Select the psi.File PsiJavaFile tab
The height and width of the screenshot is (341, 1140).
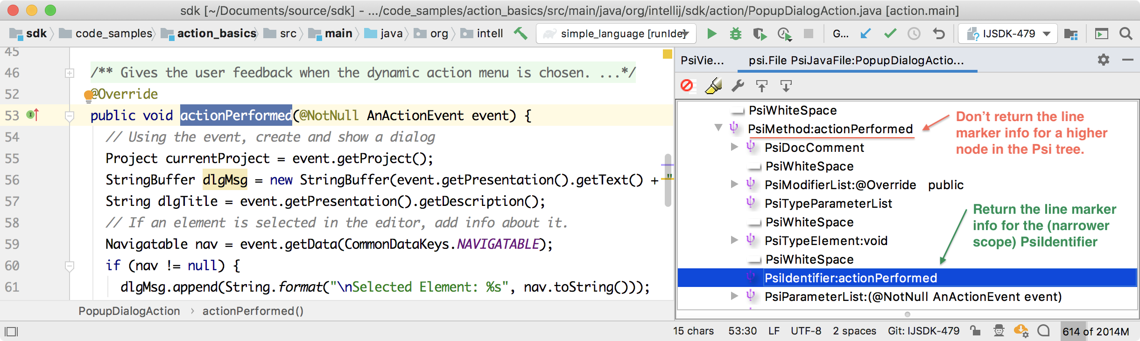coord(856,61)
